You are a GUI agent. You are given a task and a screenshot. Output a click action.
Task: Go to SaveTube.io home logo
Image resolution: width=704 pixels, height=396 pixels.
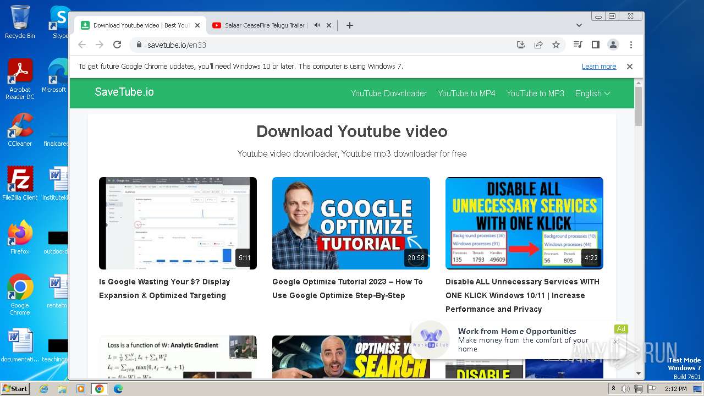pos(124,92)
